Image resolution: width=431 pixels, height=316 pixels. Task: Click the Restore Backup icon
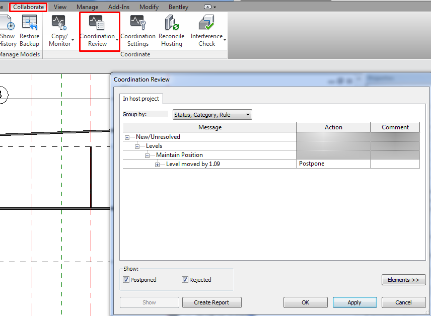tap(29, 23)
